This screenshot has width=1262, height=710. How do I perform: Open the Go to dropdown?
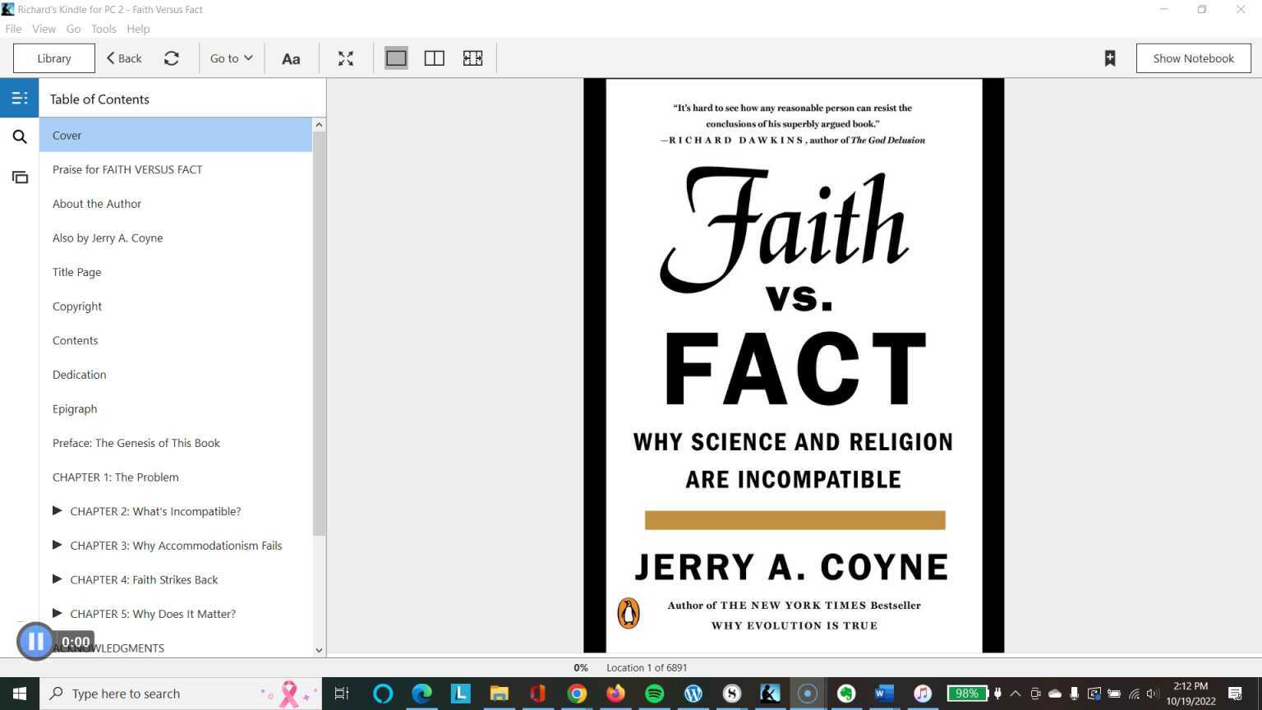pyautogui.click(x=230, y=58)
